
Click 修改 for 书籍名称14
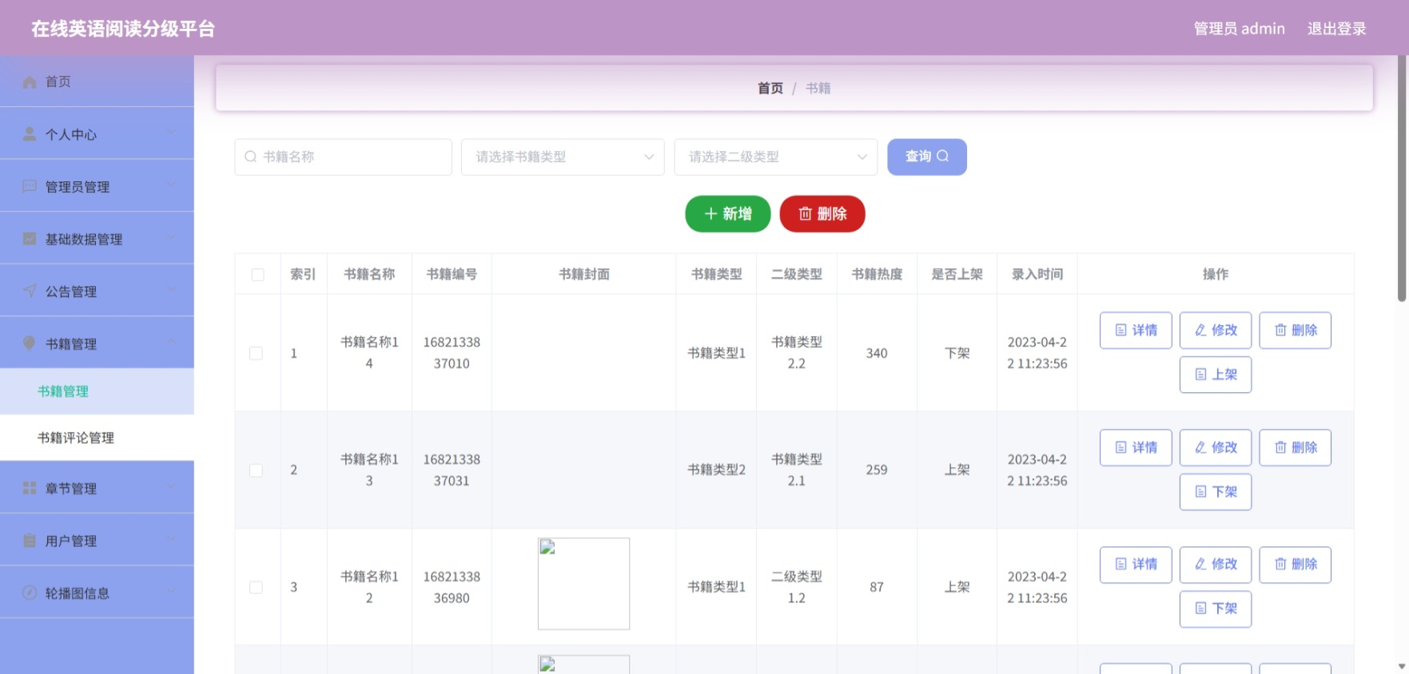(1216, 331)
